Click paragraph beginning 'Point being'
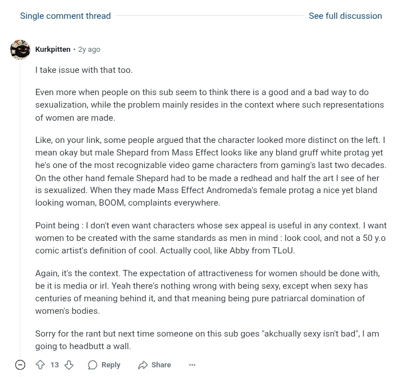 (x=211, y=238)
